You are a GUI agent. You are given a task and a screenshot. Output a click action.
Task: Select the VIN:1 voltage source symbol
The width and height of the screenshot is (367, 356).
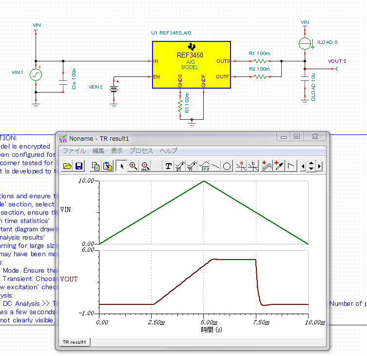[36, 75]
